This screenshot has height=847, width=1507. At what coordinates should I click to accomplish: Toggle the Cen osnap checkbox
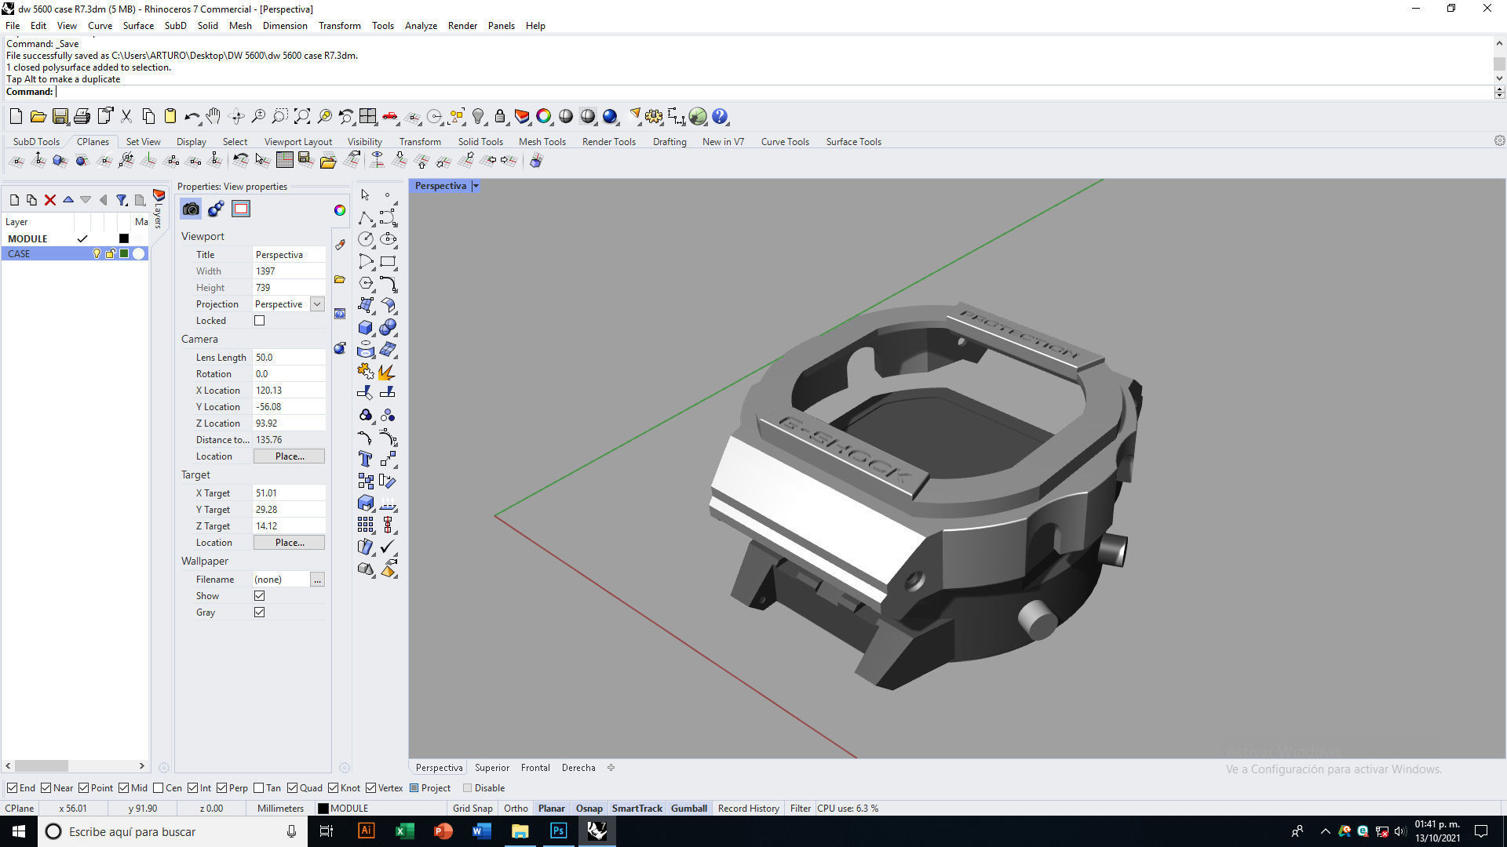159,788
